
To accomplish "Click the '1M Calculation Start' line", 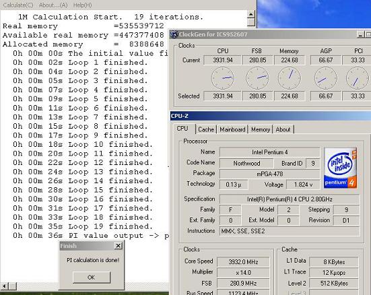I will pyautogui.click(x=110, y=17).
